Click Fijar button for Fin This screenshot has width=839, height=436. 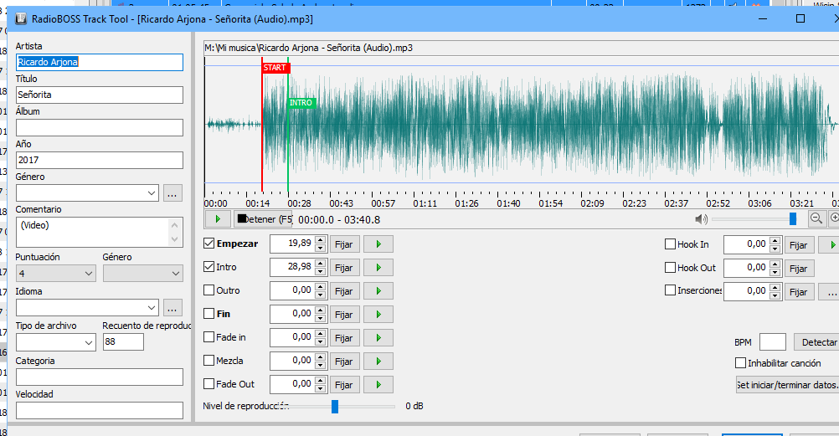tap(344, 315)
